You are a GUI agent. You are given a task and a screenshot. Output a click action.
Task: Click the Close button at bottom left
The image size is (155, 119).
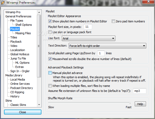point(23,112)
